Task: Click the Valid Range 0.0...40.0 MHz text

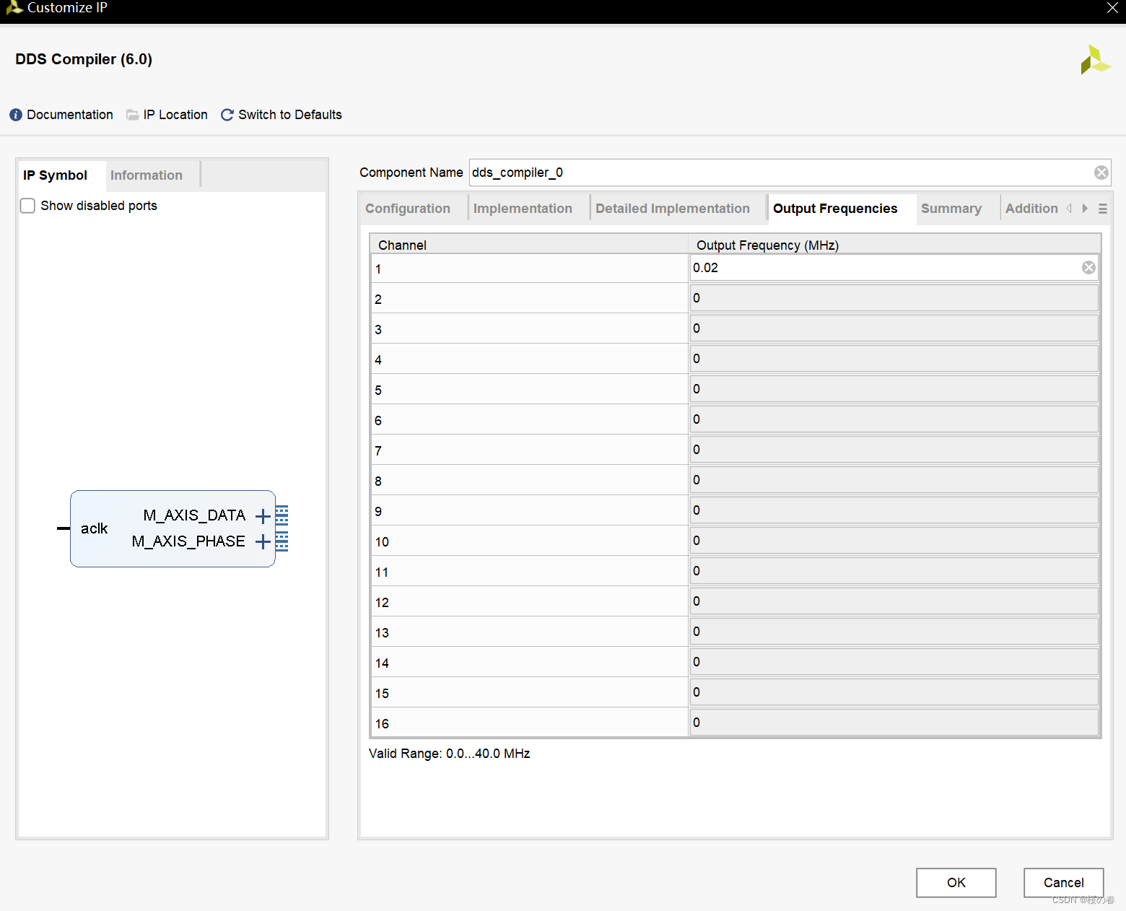Action: (450, 754)
